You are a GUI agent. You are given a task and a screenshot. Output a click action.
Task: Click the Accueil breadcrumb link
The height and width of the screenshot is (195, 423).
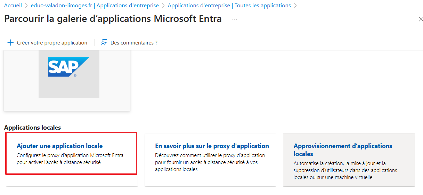[x=13, y=6]
